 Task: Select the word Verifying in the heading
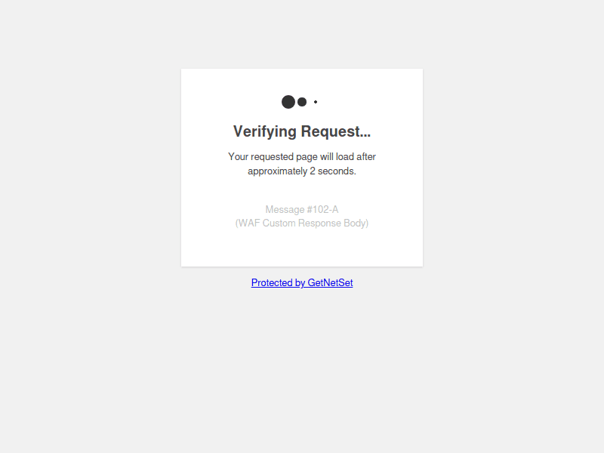click(x=265, y=131)
